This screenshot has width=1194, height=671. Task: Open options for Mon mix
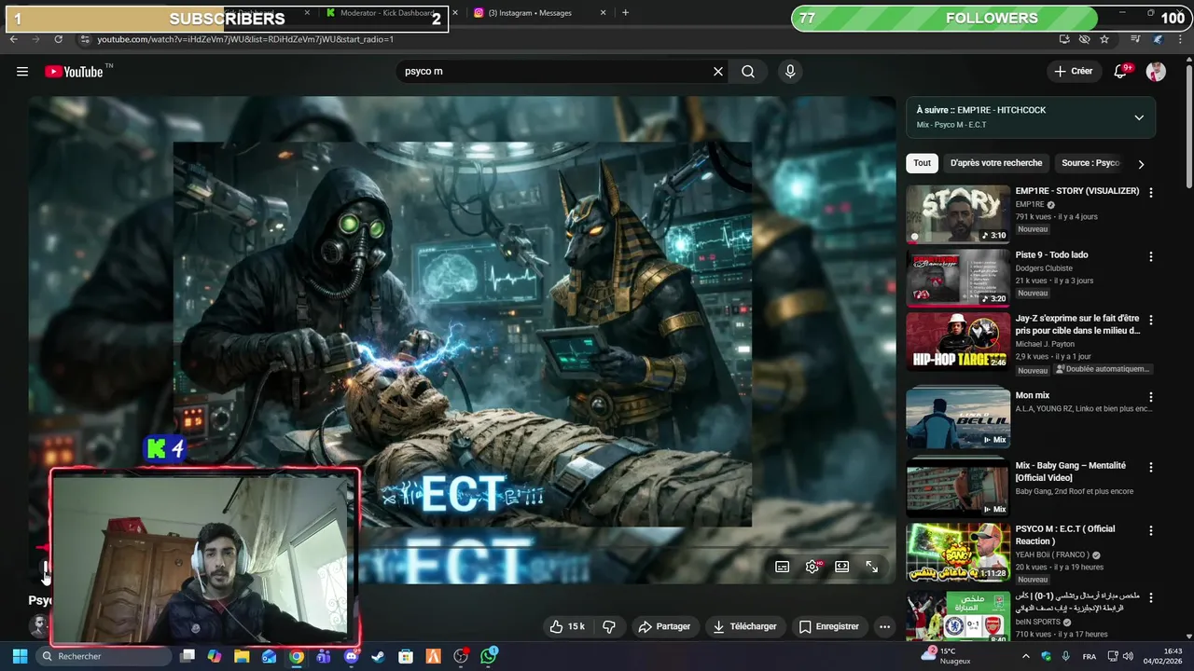(x=1150, y=397)
